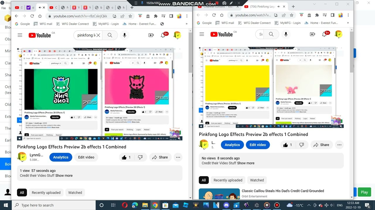Image resolution: width=375 pixels, height=210 pixels.
Task: Open Classic Caillou Steals Dad's Credit Card video
Action: (x=283, y=191)
